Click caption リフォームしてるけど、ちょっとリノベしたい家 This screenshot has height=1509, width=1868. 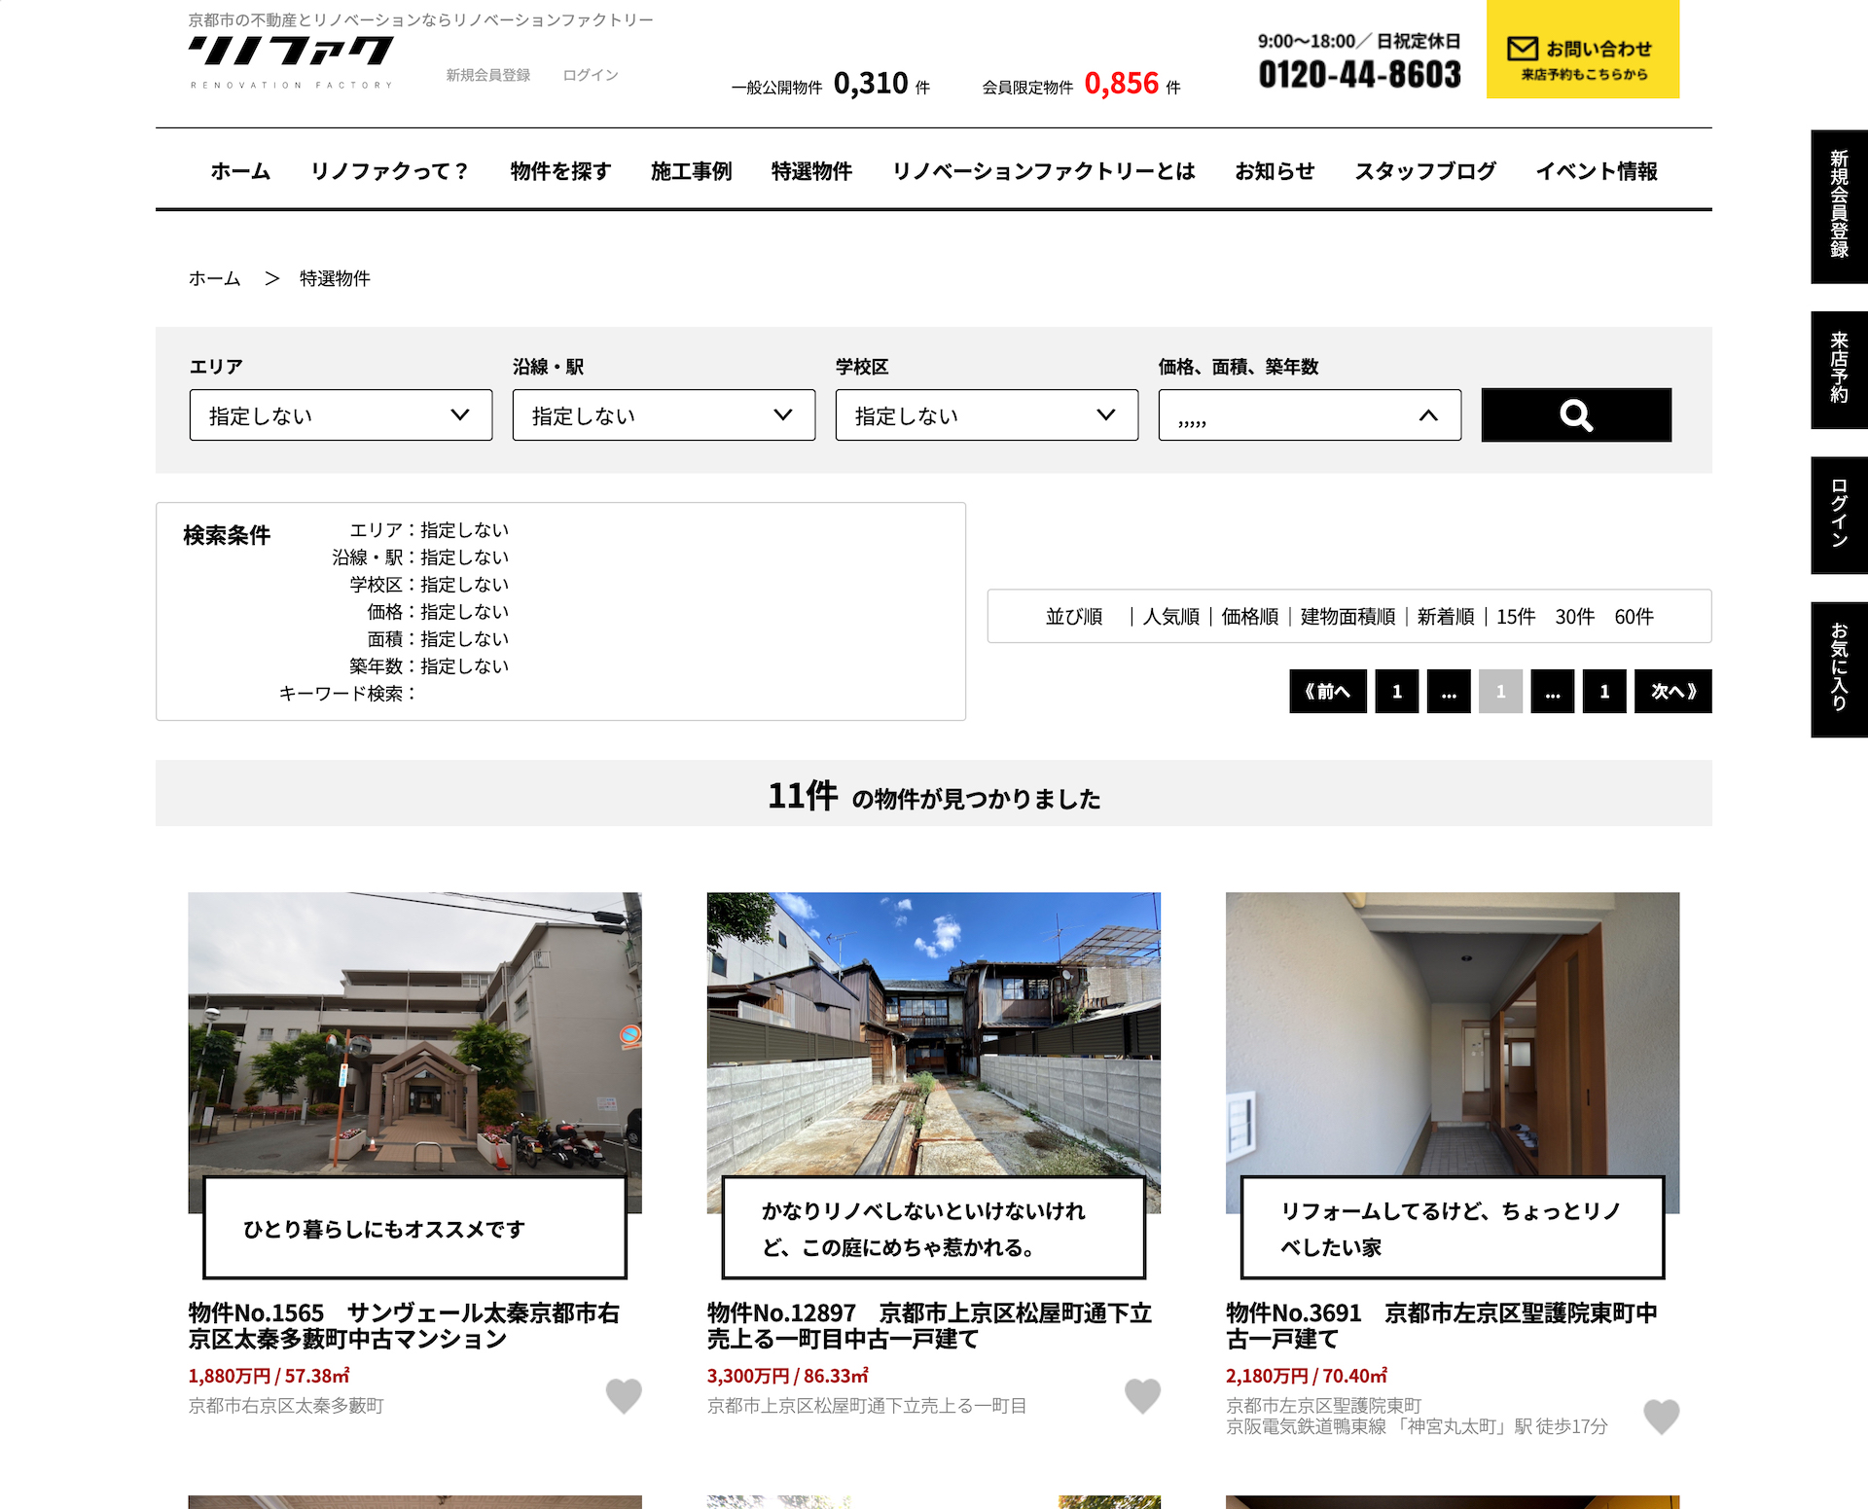(x=1451, y=1229)
